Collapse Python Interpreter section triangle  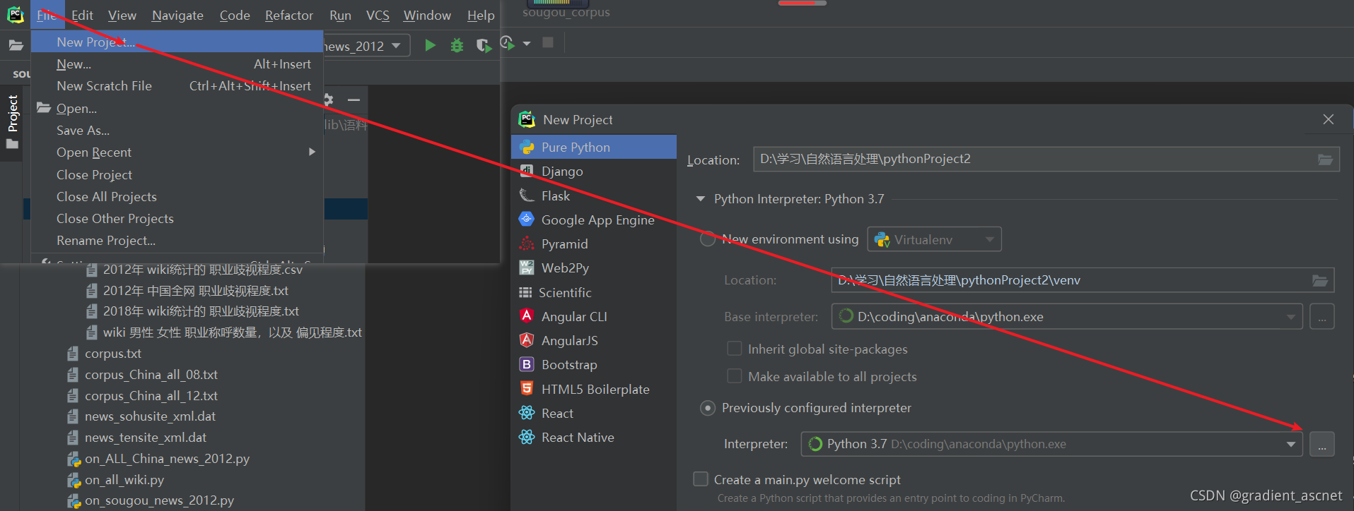coord(701,199)
